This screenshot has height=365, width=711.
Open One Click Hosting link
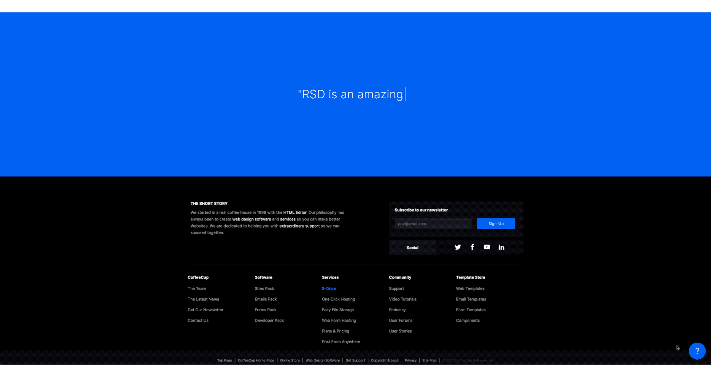338,299
